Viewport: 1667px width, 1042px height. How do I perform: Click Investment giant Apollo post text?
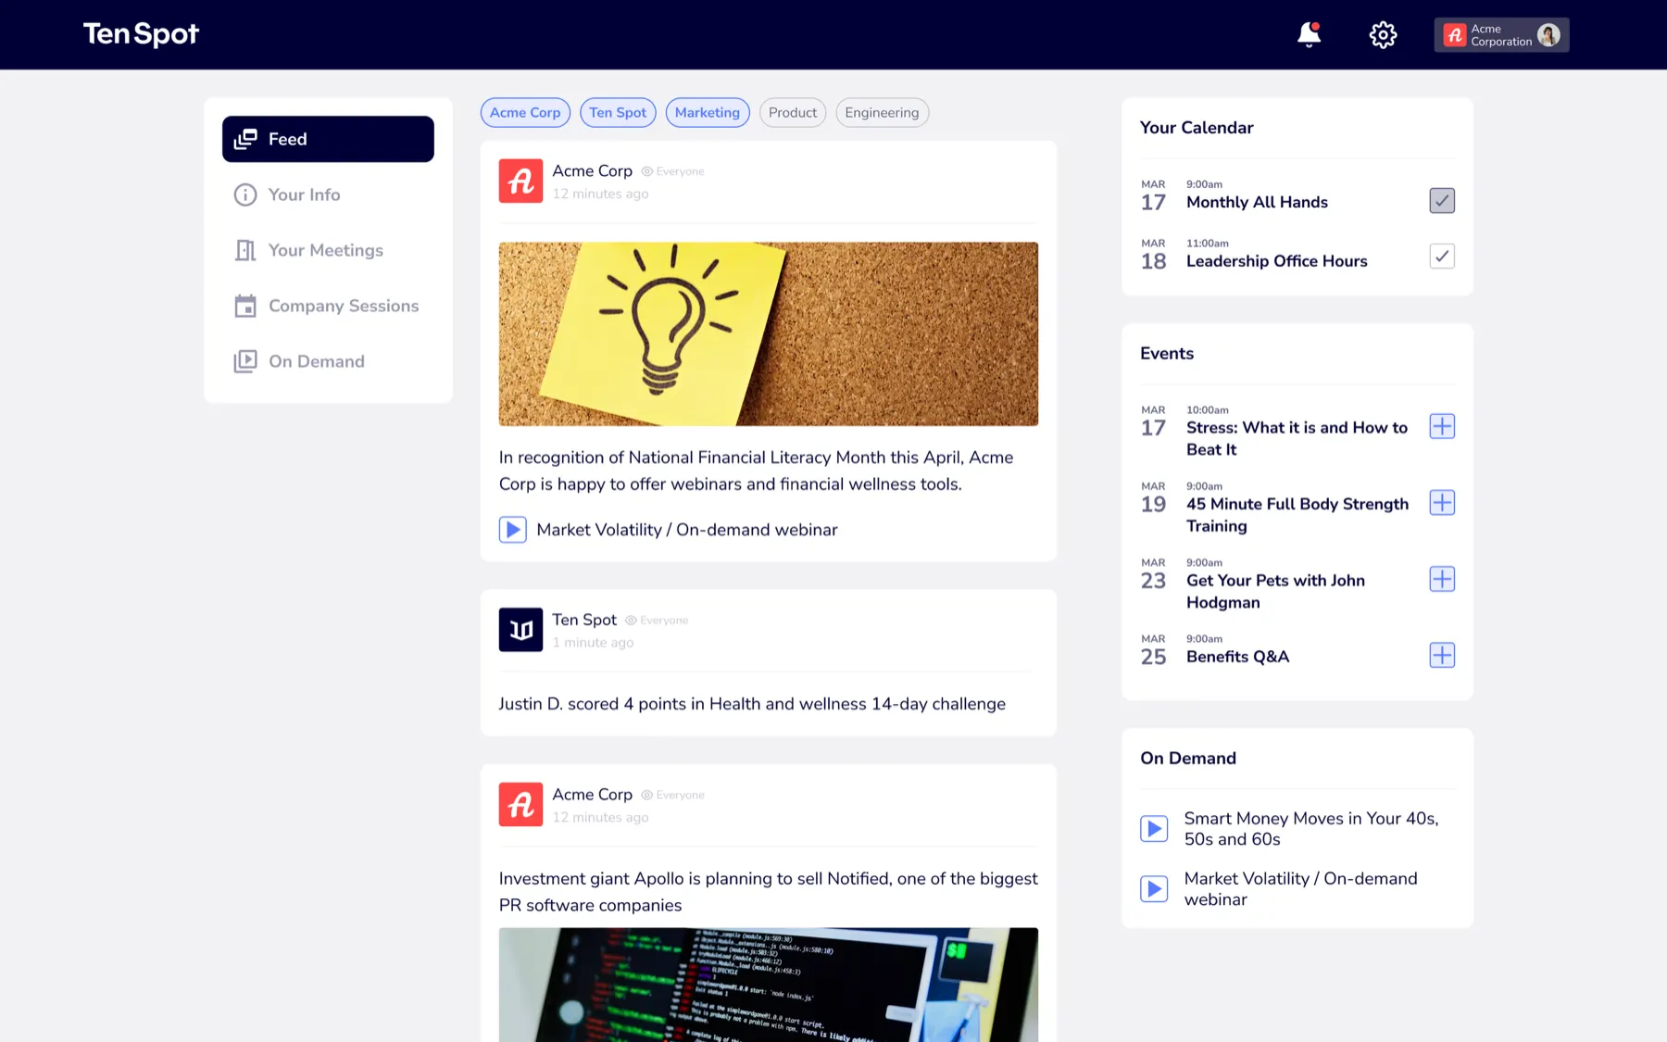pos(769,892)
